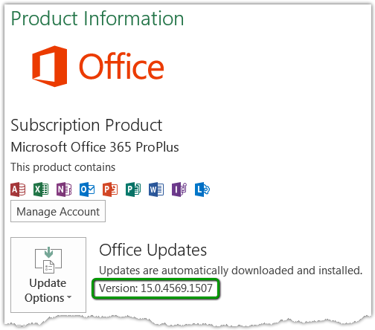Click the Update Options download icon

[x=48, y=260]
